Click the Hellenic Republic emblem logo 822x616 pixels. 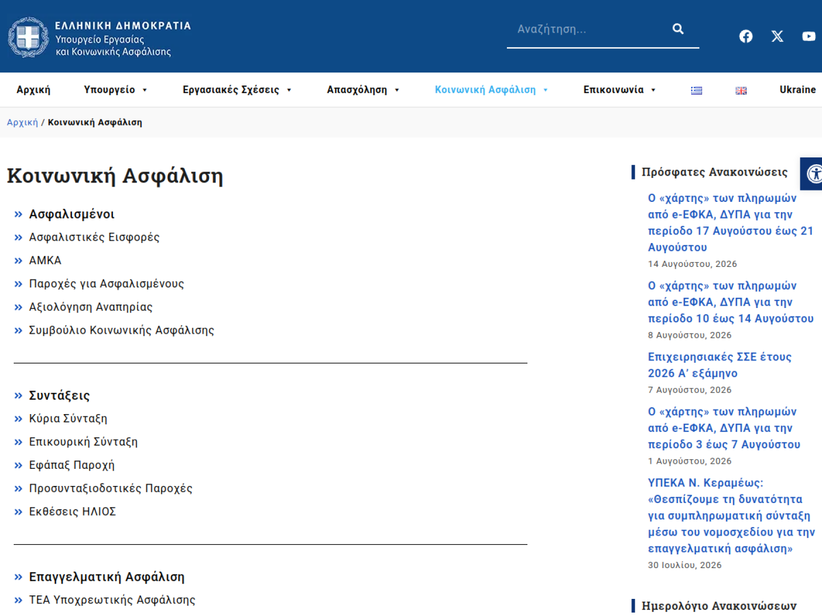[29, 37]
